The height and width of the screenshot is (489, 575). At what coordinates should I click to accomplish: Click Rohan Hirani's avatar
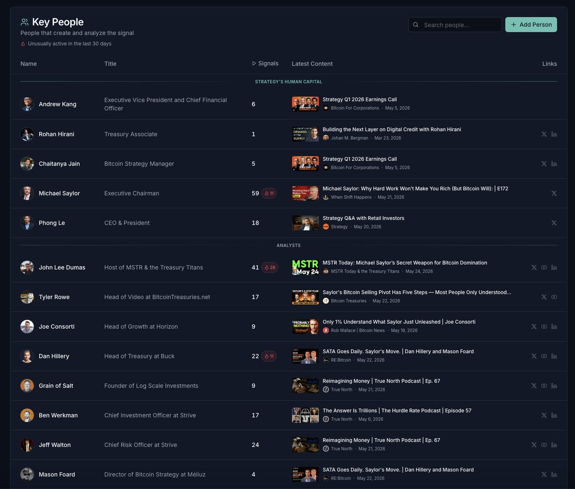coord(27,134)
